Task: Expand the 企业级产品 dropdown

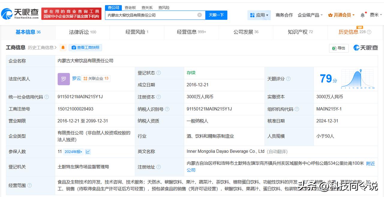Action: pos(310,15)
